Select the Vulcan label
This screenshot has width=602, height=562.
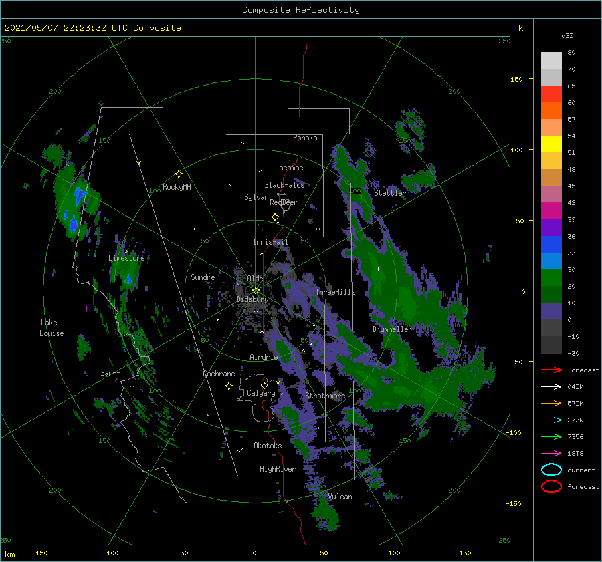point(340,497)
